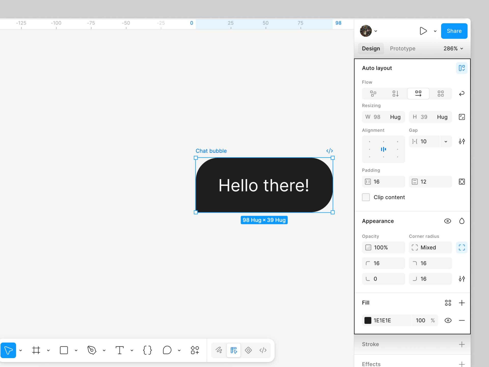The height and width of the screenshot is (367, 489).
Task: Toggle individual corner radius button
Action: click(461, 247)
